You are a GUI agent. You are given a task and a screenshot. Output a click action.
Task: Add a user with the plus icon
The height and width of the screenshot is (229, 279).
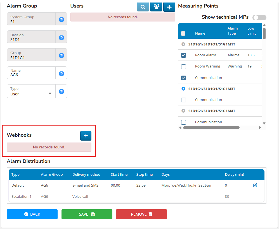169,7
